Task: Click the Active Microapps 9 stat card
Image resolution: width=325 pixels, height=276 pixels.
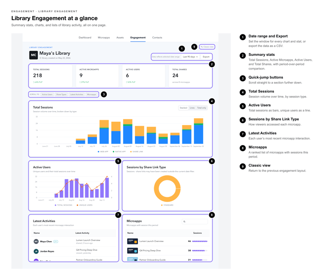Action: [x=97, y=76]
